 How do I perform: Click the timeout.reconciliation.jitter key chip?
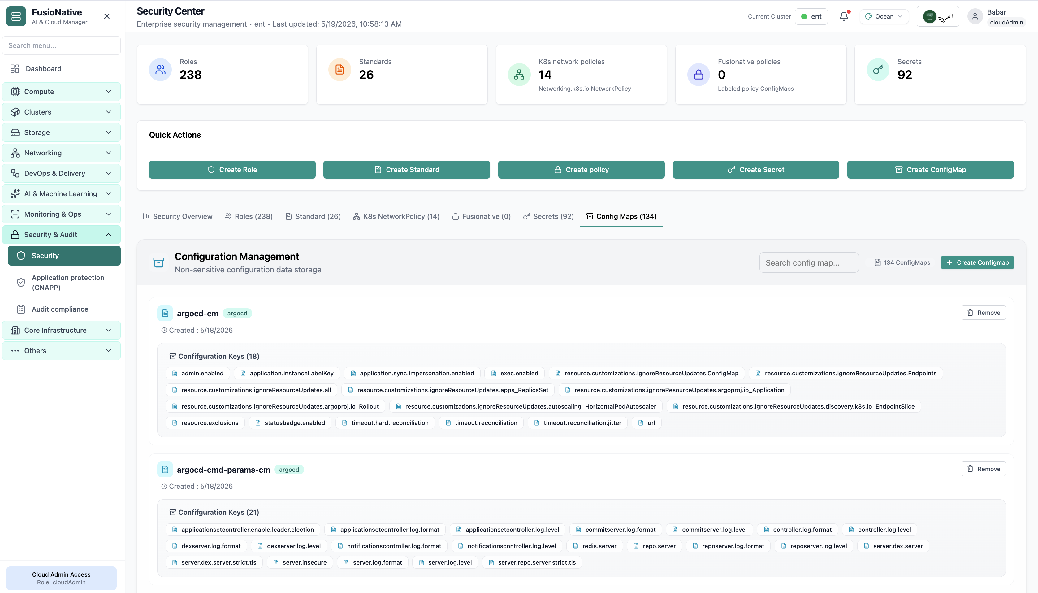pyautogui.click(x=577, y=423)
